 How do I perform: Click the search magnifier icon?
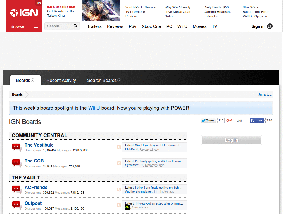tap(75, 26)
